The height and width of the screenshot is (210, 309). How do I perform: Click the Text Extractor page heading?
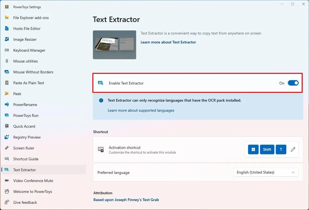(x=116, y=20)
